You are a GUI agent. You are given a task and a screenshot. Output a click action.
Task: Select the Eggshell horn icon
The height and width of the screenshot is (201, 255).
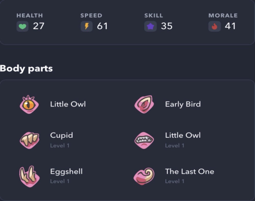click(x=29, y=176)
